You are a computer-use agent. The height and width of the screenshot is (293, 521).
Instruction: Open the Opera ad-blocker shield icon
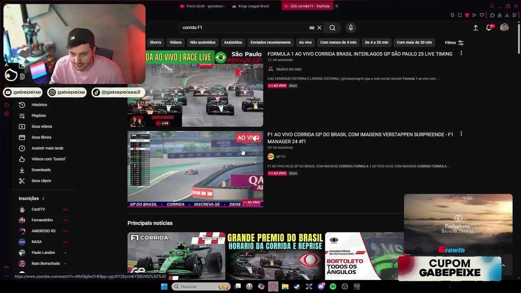click(467, 15)
